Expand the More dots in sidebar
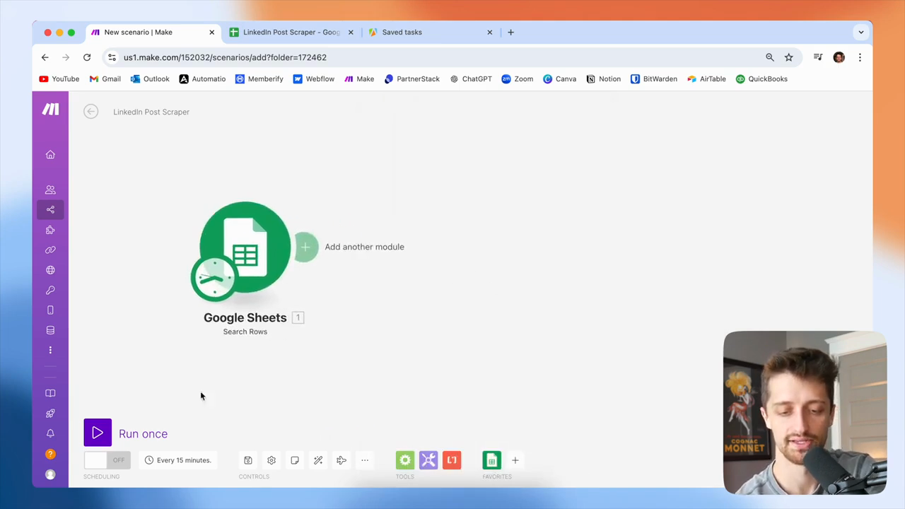The height and width of the screenshot is (509, 905). [x=50, y=350]
